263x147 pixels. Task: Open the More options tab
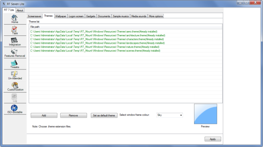pyautogui.click(x=156, y=16)
